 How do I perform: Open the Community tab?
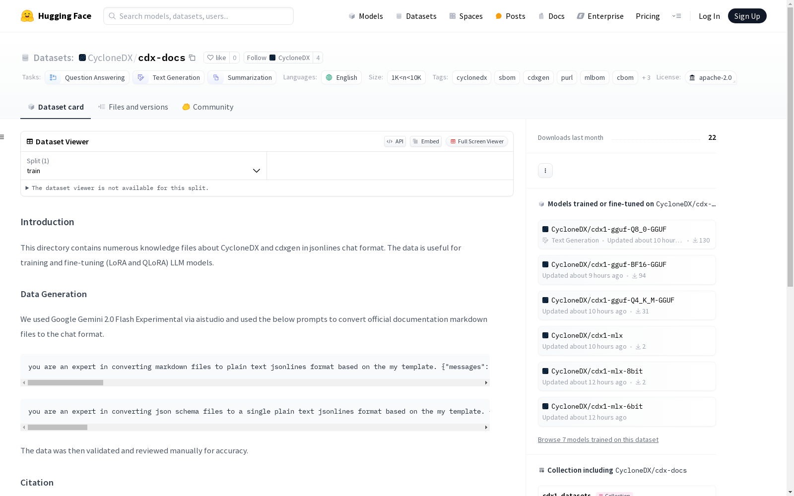tap(208, 107)
